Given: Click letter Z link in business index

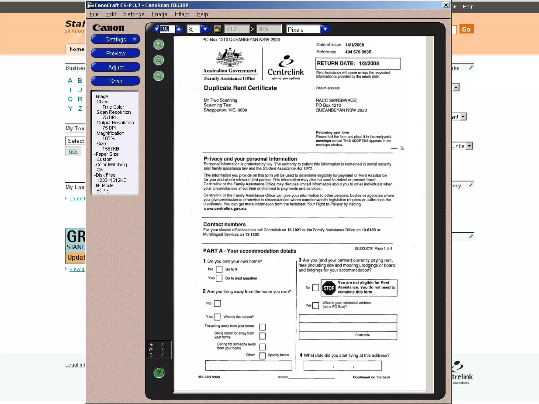Looking at the screenshot, I should click(80, 109).
